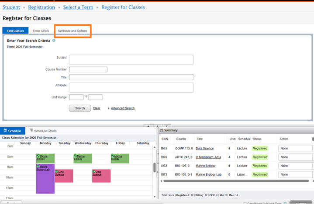Click Tuesday Data Science checkmark icon
This screenshot has height=204, width=314.
click(x=56, y=171)
